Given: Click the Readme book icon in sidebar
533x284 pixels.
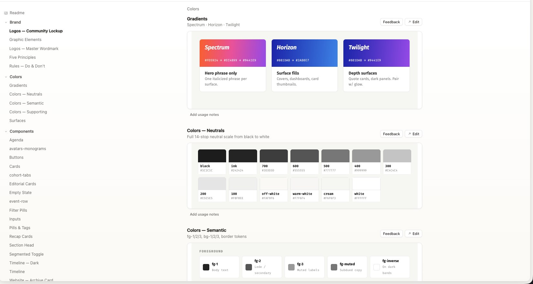Looking at the screenshot, I should tap(6, 13).
